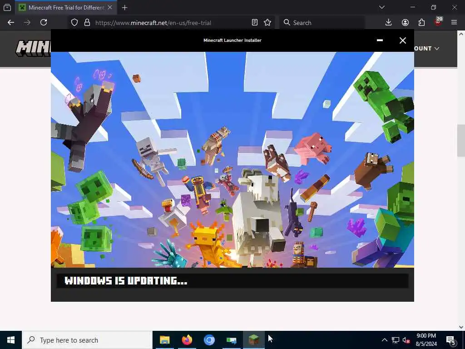The width and height of the screenshot is (465, 349).
Task: Close the Minecraft Launcher Installer window
Action: (402, 40)
